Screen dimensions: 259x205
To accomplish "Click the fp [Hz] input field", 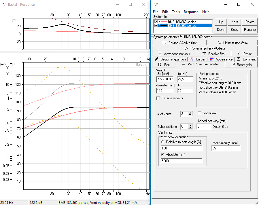I will (x=185, y=79).
